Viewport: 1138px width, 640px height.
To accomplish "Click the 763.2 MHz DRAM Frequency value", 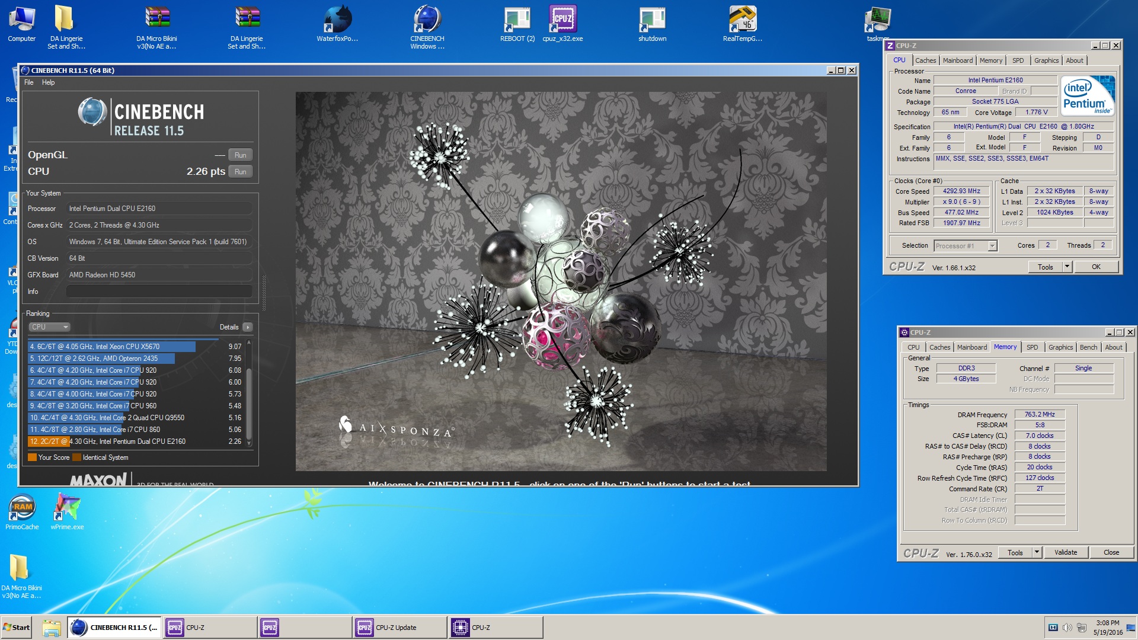I will point(1040,415).
